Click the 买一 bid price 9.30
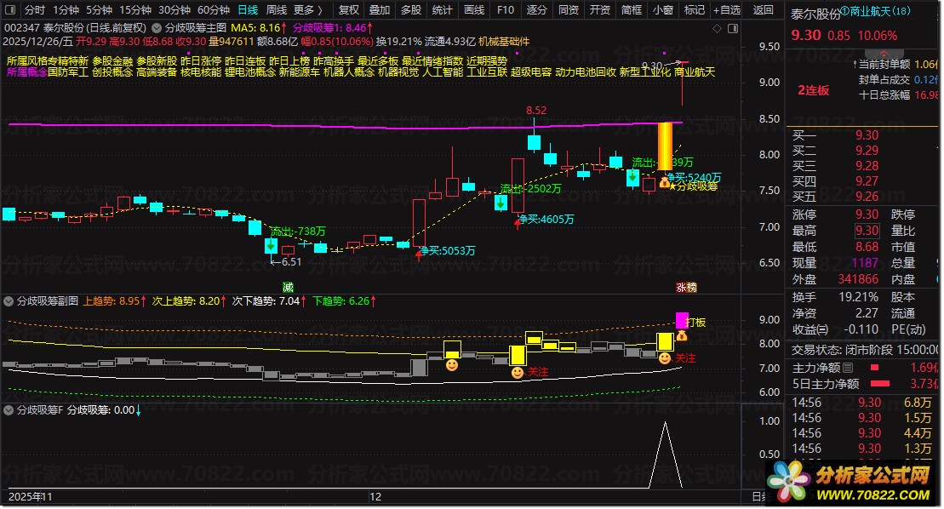Screen dimensions: 944x509 click(867, 135)
